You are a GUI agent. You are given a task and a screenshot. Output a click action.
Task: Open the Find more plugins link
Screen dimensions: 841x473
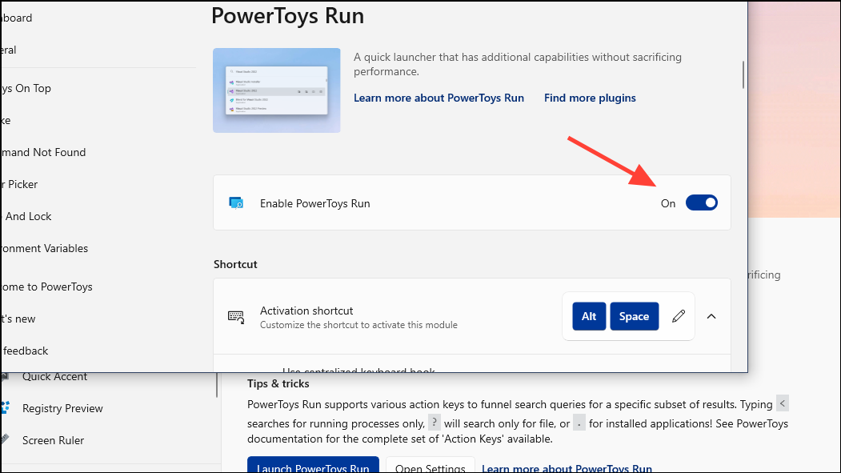[590, 98]
